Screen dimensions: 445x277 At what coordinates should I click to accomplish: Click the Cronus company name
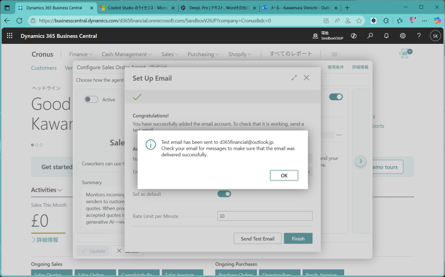[43, 54]
